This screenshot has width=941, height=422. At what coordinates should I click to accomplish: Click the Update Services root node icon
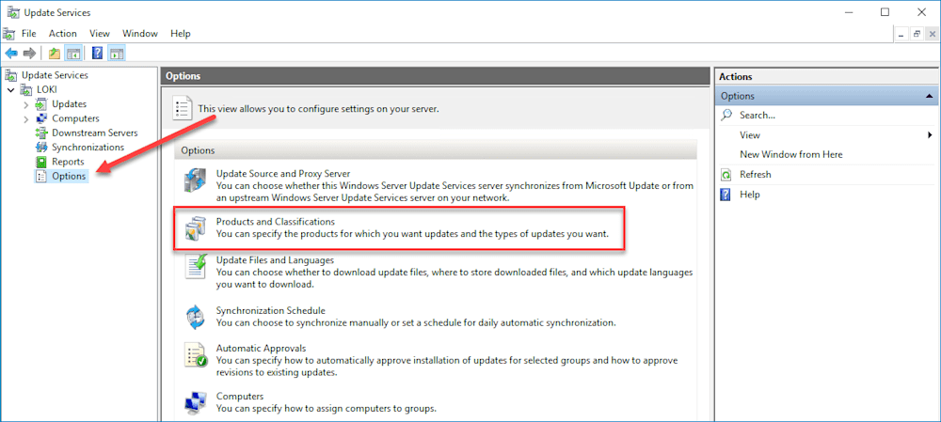pyautogui.click(x=10, y=75)
